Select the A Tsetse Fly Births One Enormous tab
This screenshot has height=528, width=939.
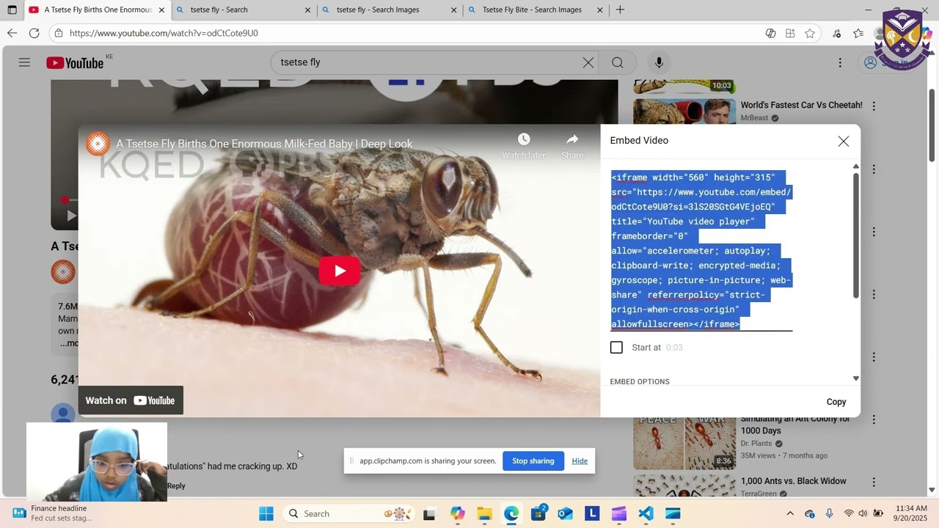[x=98, y=10]
